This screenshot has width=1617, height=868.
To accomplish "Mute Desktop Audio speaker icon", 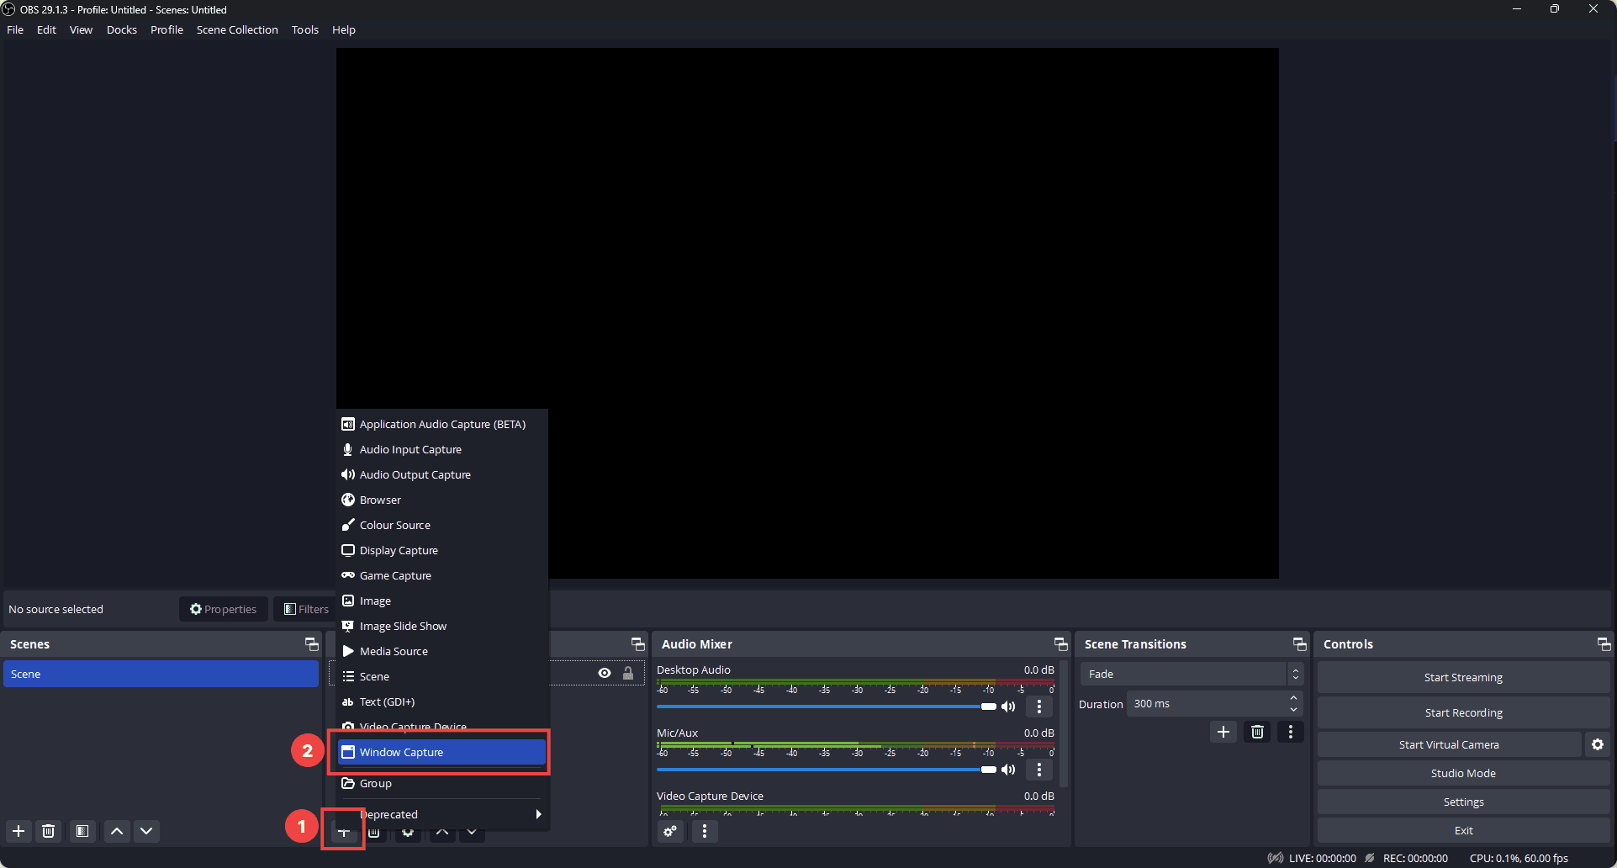I will 1009,707.
